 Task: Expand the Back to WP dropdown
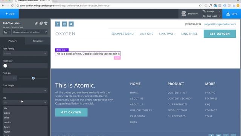click(x=212, y=16)
